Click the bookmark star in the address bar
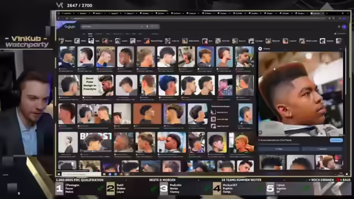354x199 pixels. point(330,18)
